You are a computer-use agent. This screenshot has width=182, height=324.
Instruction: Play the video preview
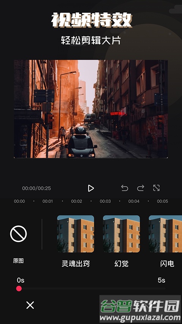(x=91, y=188)
